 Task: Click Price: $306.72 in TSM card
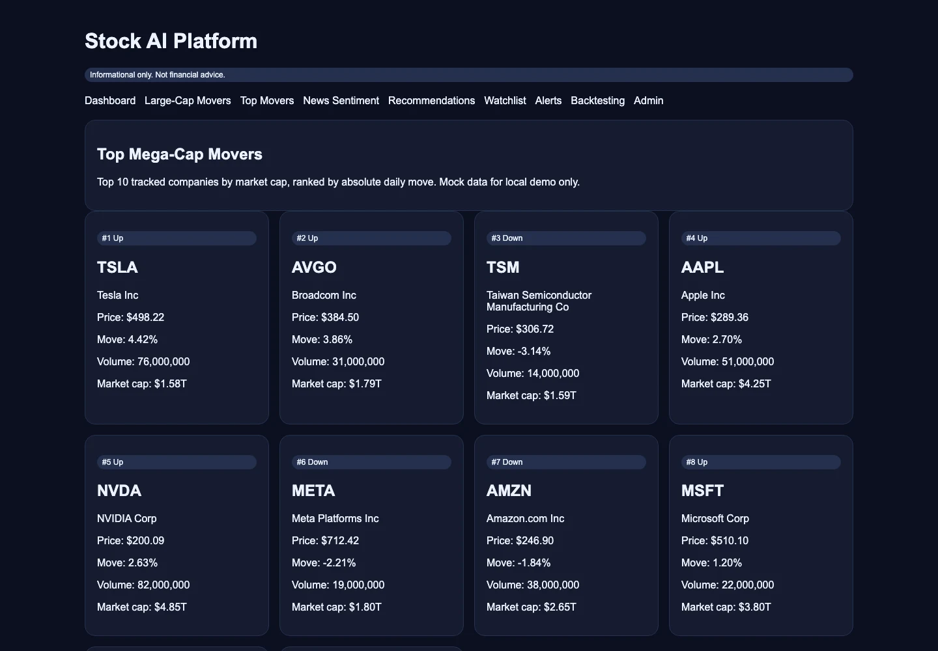520,329
